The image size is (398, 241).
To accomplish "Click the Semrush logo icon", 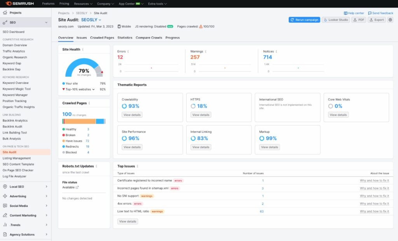I will 8,3.
